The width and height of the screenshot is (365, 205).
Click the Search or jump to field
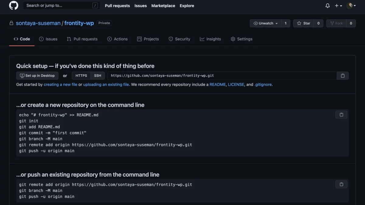pyautogui.click(x=61, y=5)
